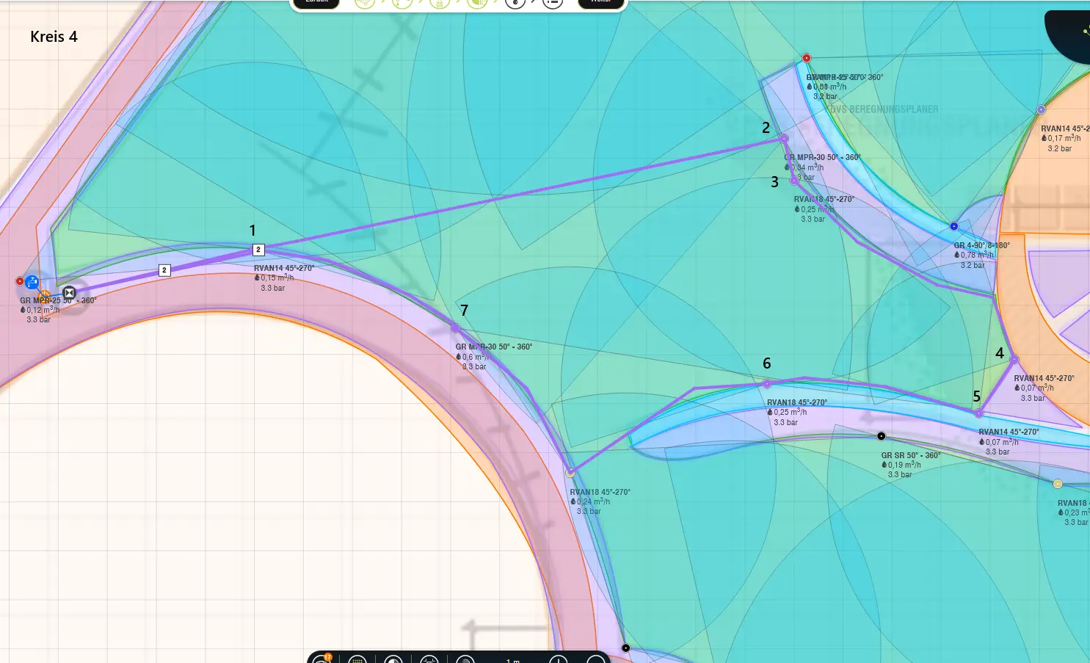
Task: Click the GR MPR-25 0,12 m³/h label
Action: [x=58, y=310]
